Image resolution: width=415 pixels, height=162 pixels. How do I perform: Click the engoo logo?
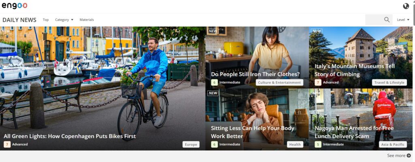tap(15, 6)
